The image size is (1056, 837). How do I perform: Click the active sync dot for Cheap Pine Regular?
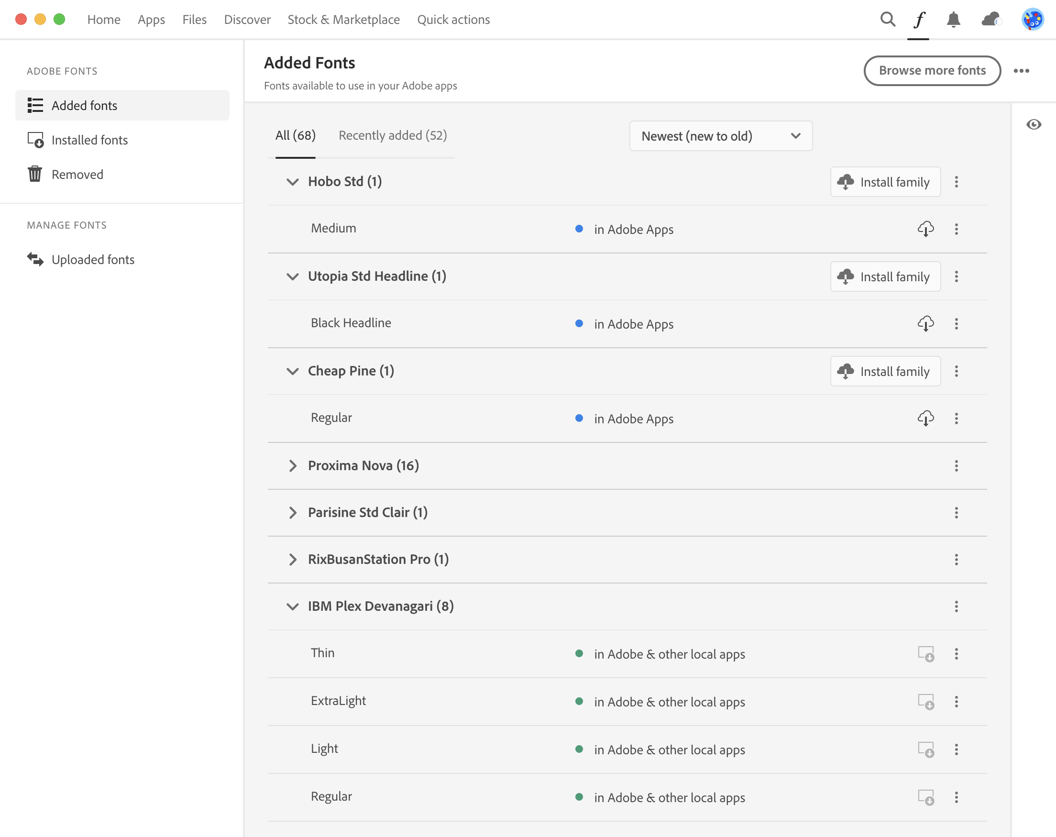tap(578, 418)
